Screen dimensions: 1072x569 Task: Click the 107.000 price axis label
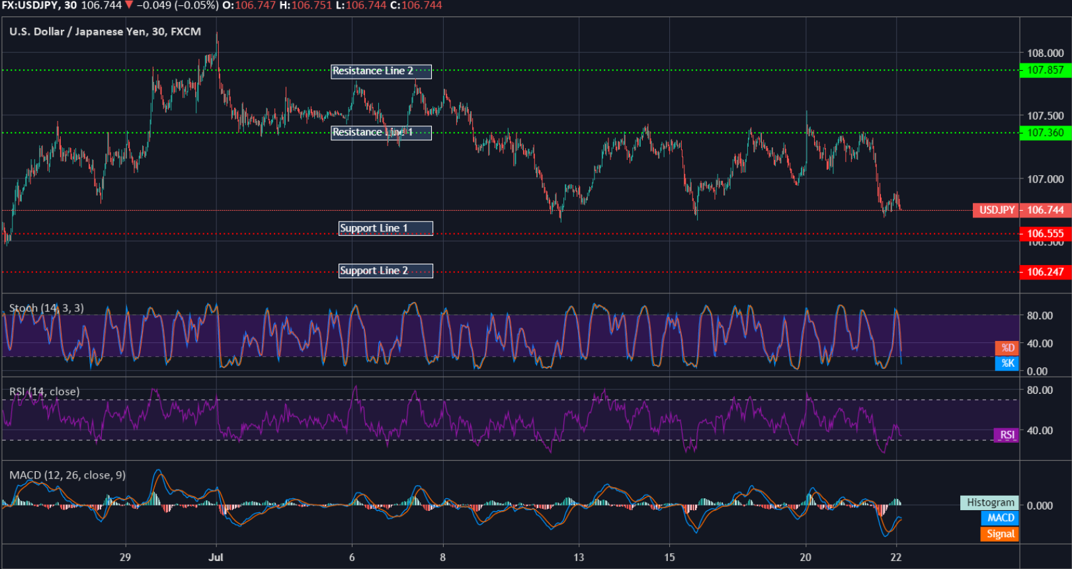[x=1045, y=179]
